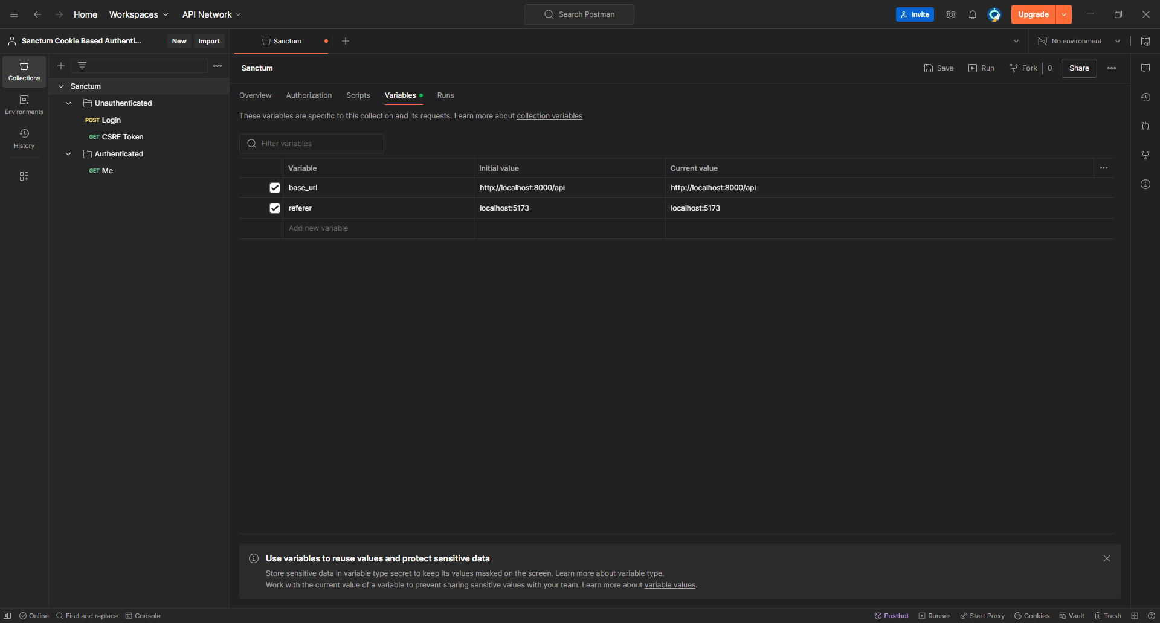Screen dimensions: 1160x623
Task: Click the Filter variables input field
Action: 320,144
